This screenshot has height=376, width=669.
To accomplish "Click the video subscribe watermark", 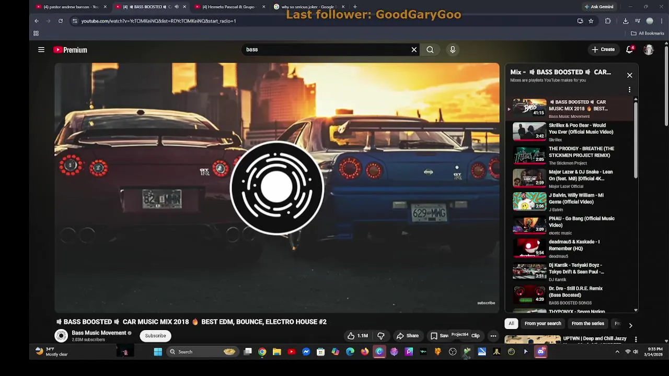I will pos(486,303).
